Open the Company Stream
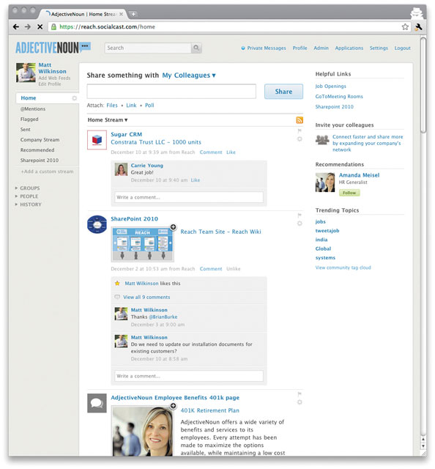The width and height of the screenshot is (435, 469). pos(40,140)
